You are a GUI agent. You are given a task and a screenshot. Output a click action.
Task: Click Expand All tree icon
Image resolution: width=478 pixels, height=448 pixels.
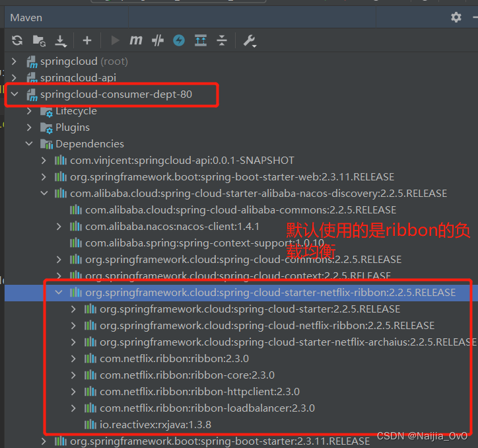(x=201, y=40)
